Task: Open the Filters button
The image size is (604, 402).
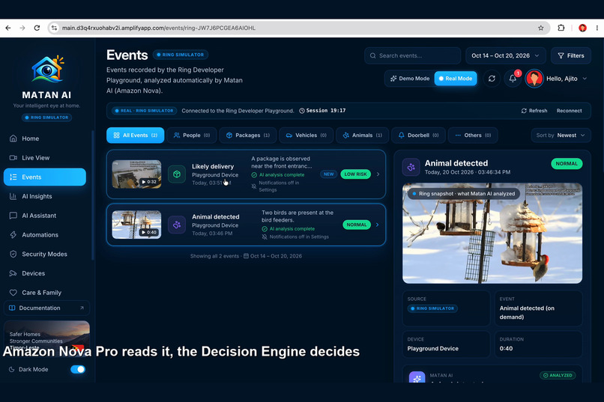Action: [571, 56]
